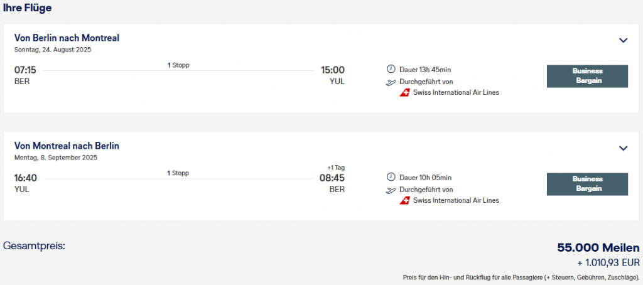Viewport: 643px width, 285px height.
Task: Click the +1 Tag indicator above 08:45
Action: click(336, 168)
